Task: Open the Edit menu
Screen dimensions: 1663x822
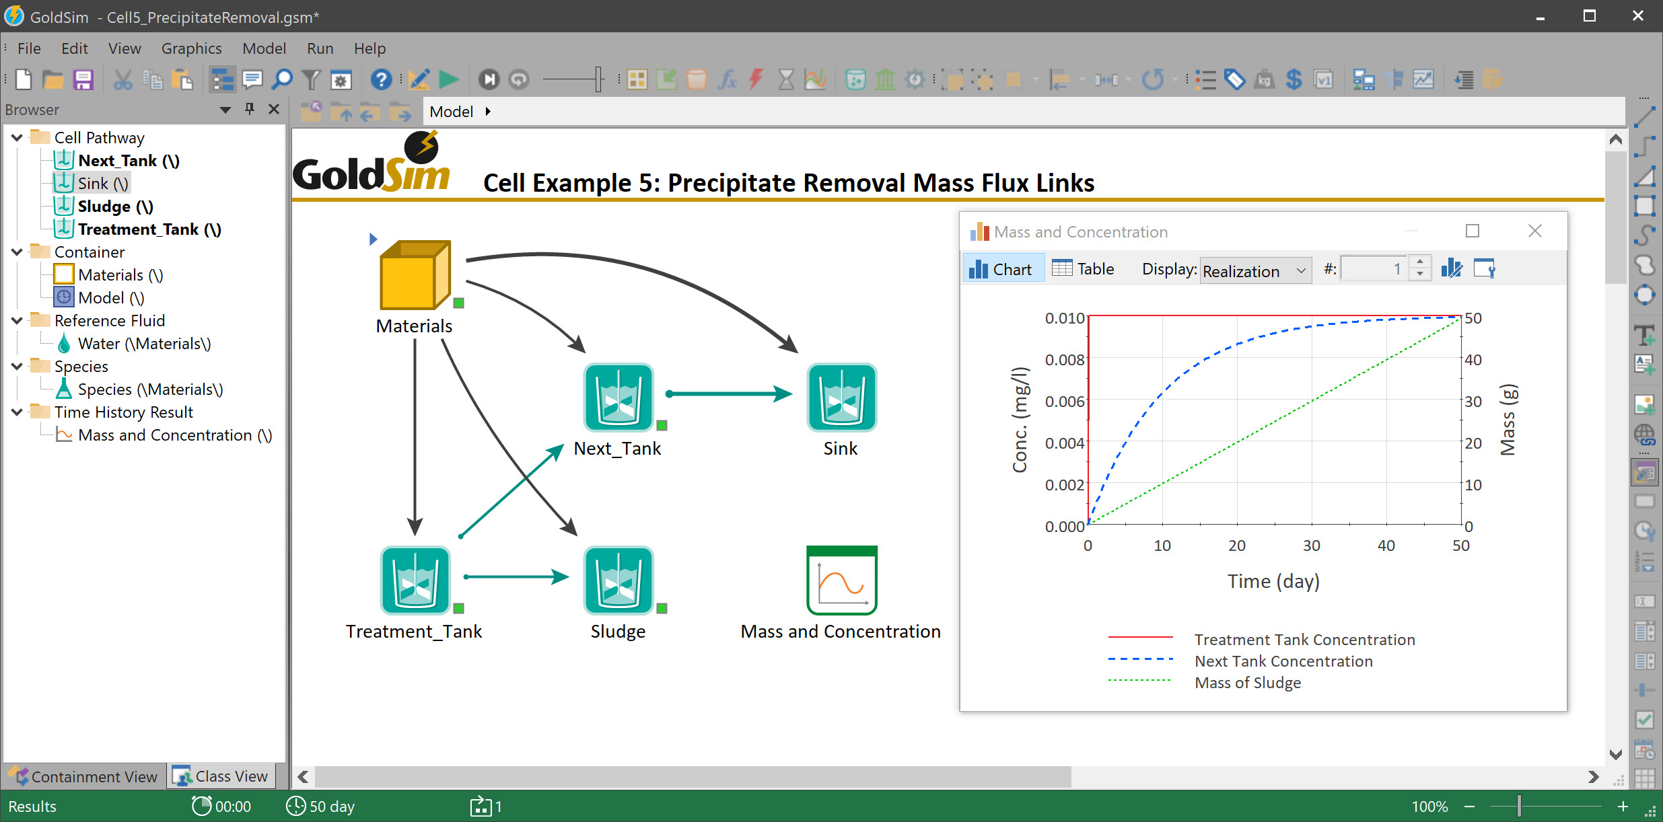Action: [74, 48]
